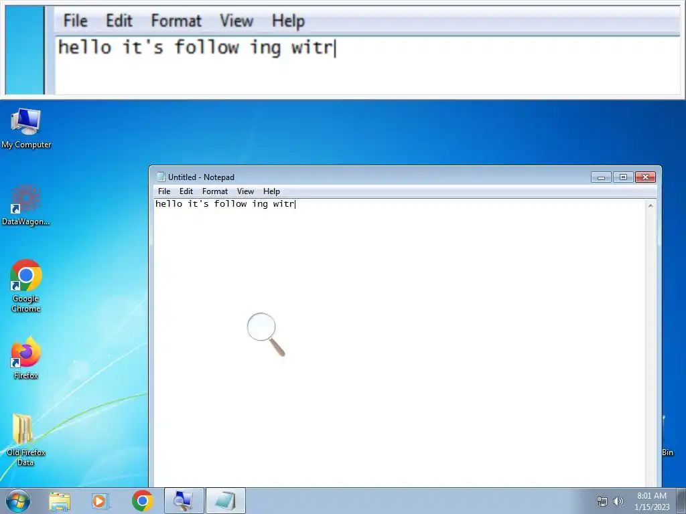686x514 pixels.
Task: Close the Notepad window
Action: click(x=645, y=177)
